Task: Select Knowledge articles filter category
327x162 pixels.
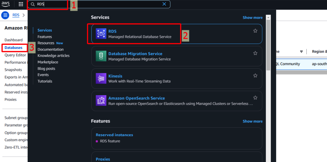Action: click(54, 55)
